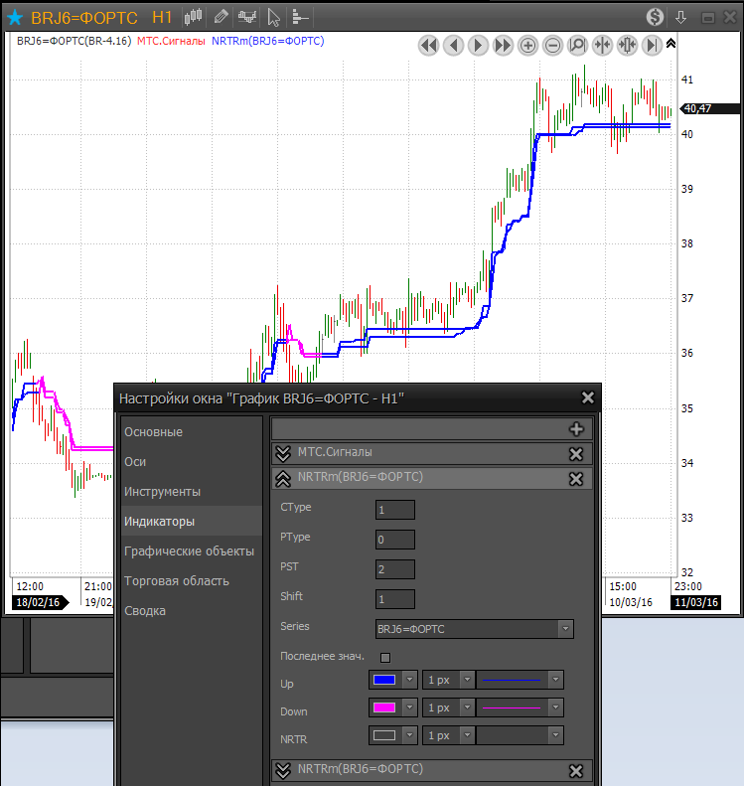Zoom in with the plus chart button
This screenshot has height=786, width=744.
(527, 45)
